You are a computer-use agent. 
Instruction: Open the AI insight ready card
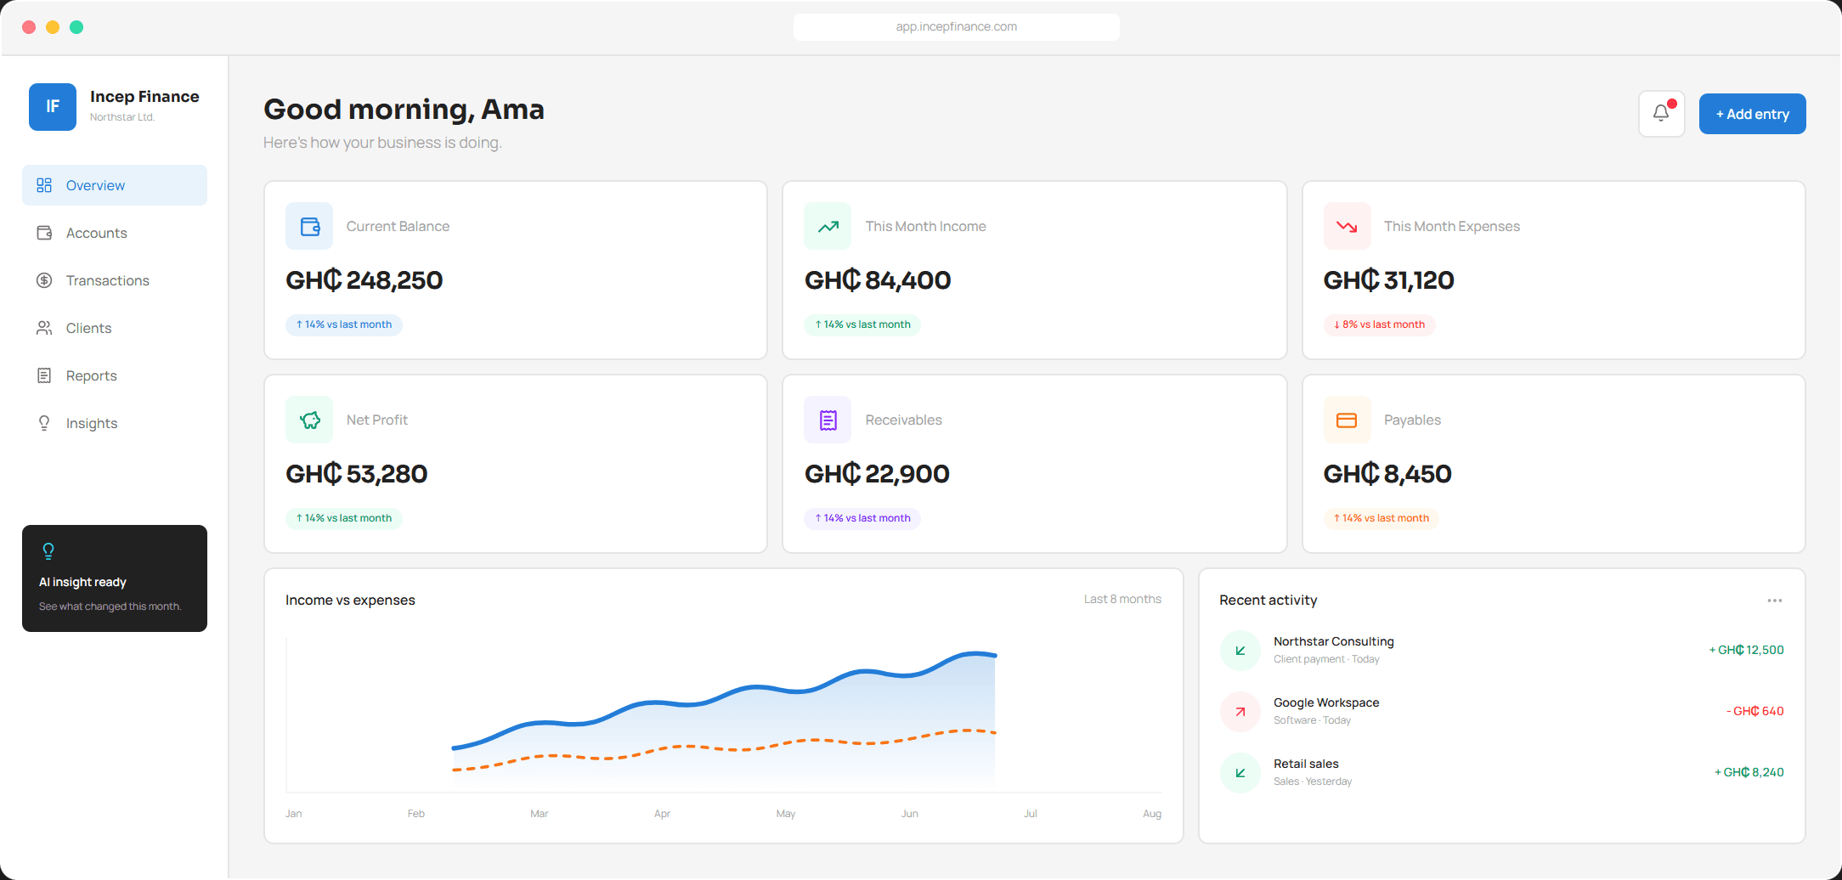click(x=115, y=578)
